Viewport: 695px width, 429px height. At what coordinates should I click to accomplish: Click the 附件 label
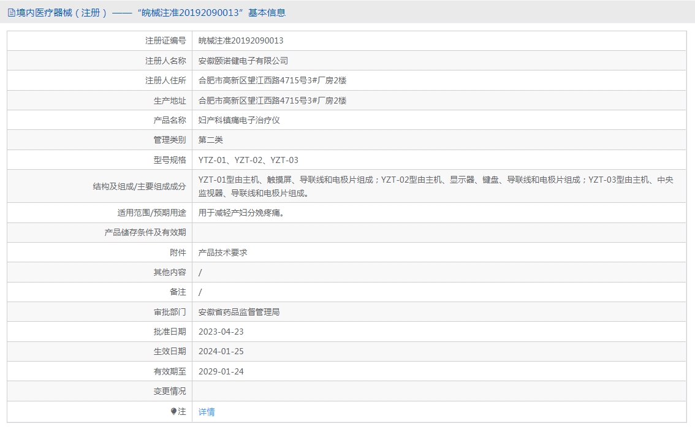tap(178, 252)
